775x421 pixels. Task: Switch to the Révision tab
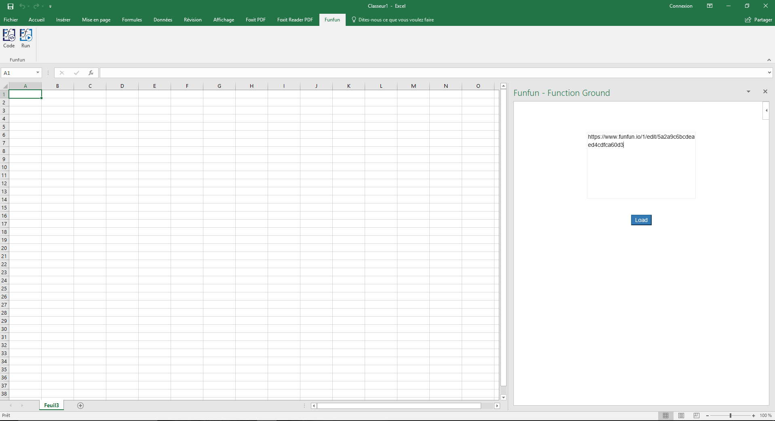[x=193, y=20]
